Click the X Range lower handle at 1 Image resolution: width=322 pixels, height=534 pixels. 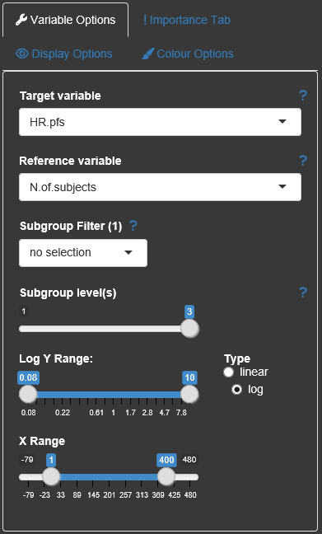tap(51, 476)
